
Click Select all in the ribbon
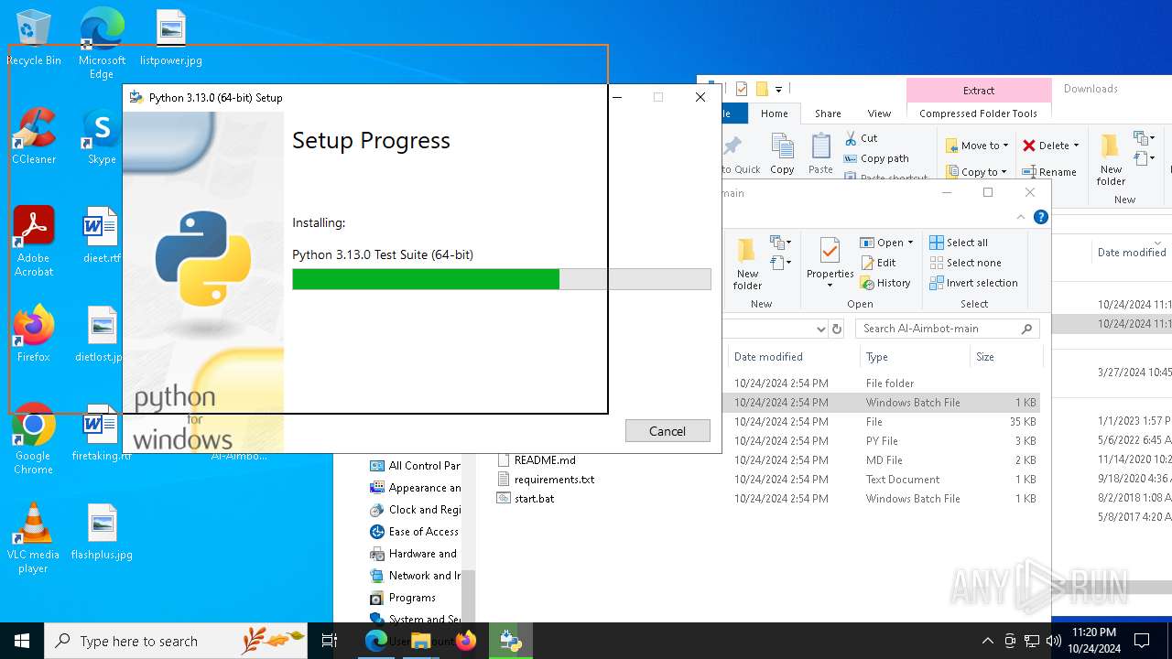pyautogui.click(x=959, y=243)
